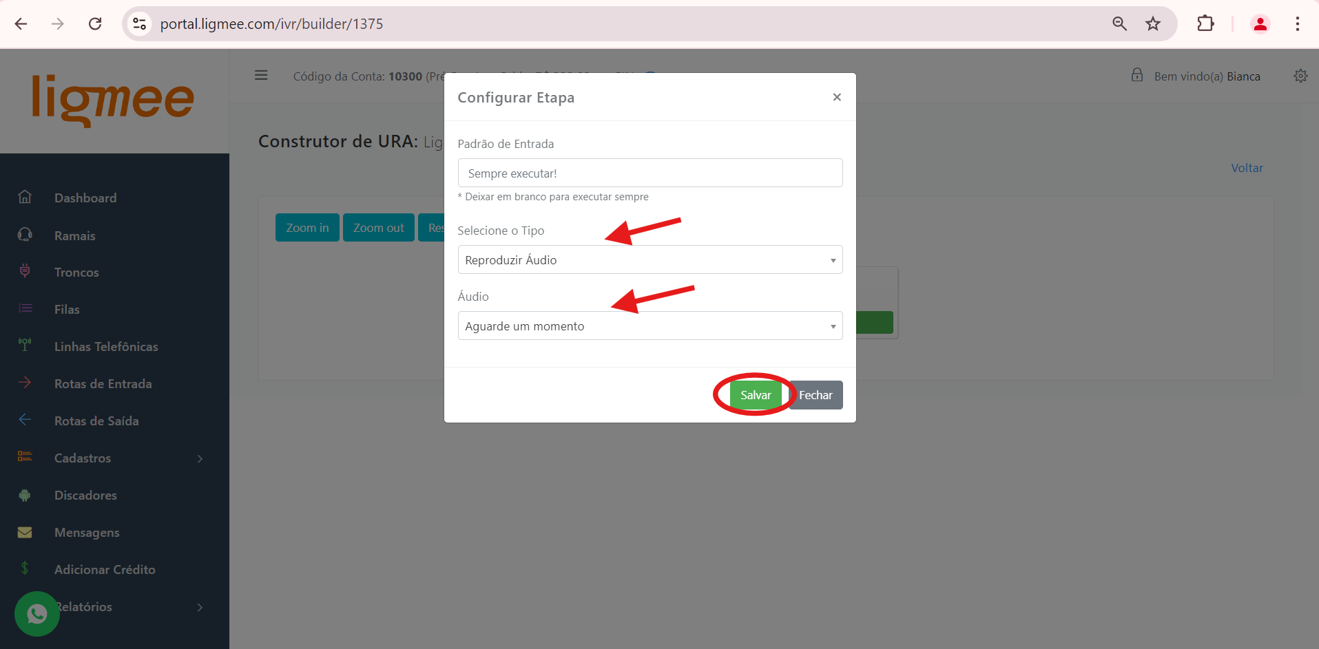This screenshot has height=649, width=1319.
Task: Click the Padrão de Entrada field
Action: 650,173
